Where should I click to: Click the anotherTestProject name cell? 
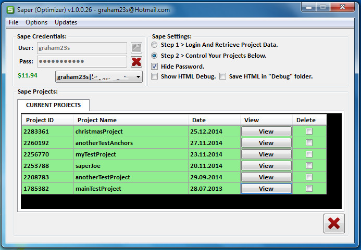(x=131, y=177)
